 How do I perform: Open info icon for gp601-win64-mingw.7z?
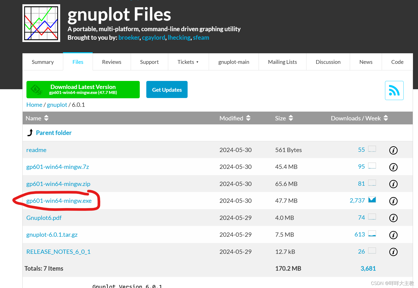393,167
